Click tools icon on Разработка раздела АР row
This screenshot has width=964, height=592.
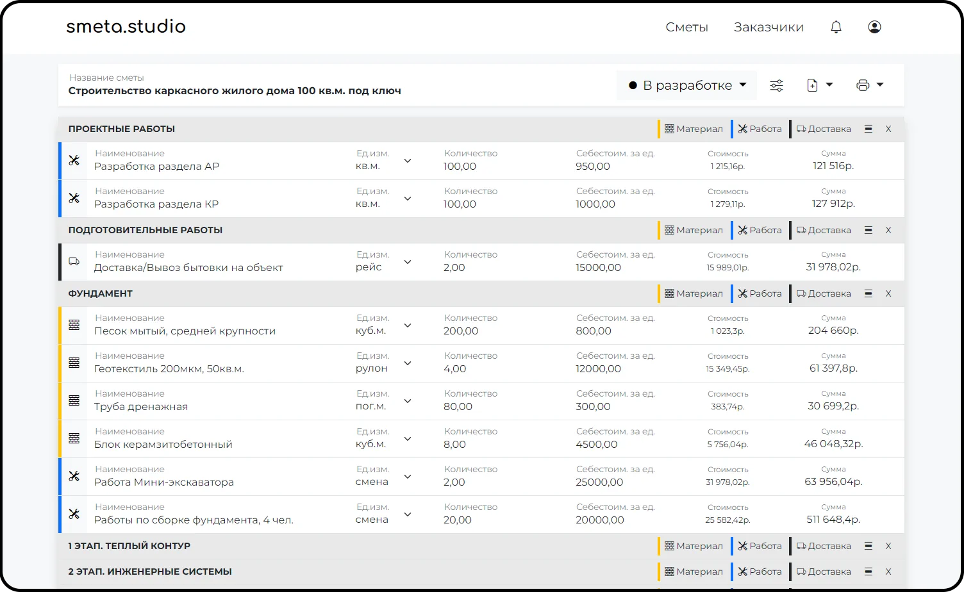tap(74, 160)
